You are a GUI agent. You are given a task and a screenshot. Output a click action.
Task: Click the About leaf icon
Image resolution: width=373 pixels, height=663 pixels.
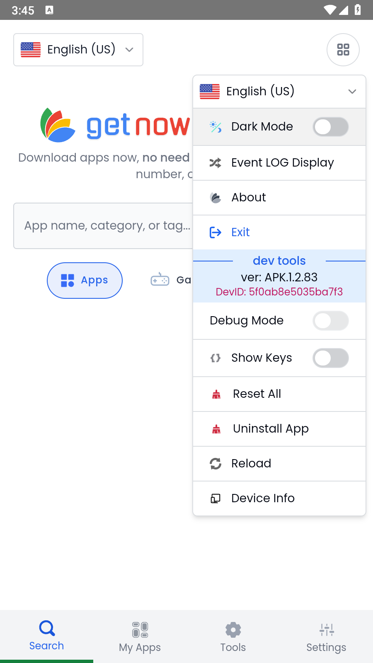(x=216, y=198)
